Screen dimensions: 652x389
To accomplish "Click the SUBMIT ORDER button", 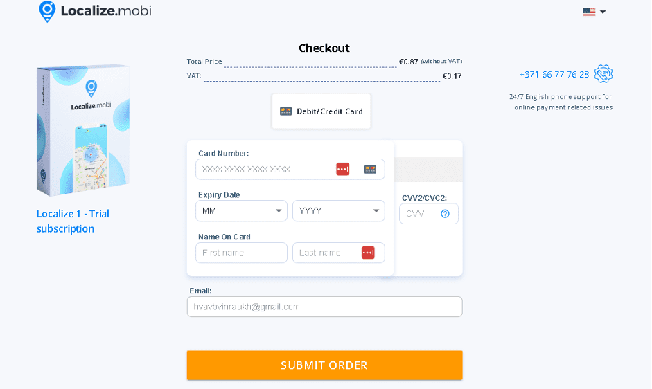I will pyautogui.click(x=324, y=365).
